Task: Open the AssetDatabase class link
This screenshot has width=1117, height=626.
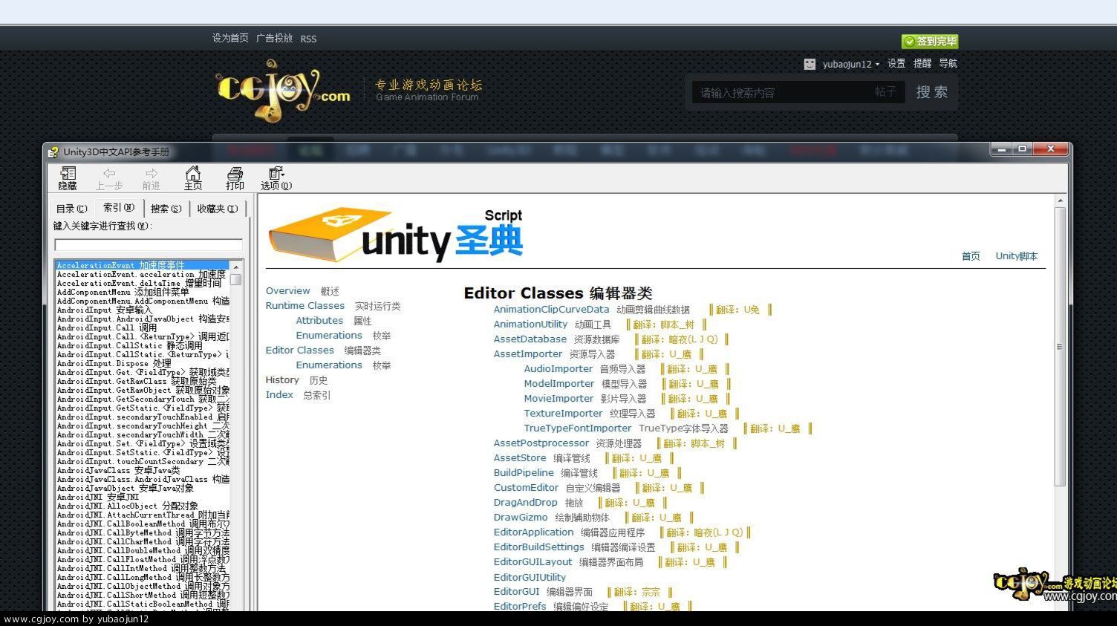Action: click(530, 339)
